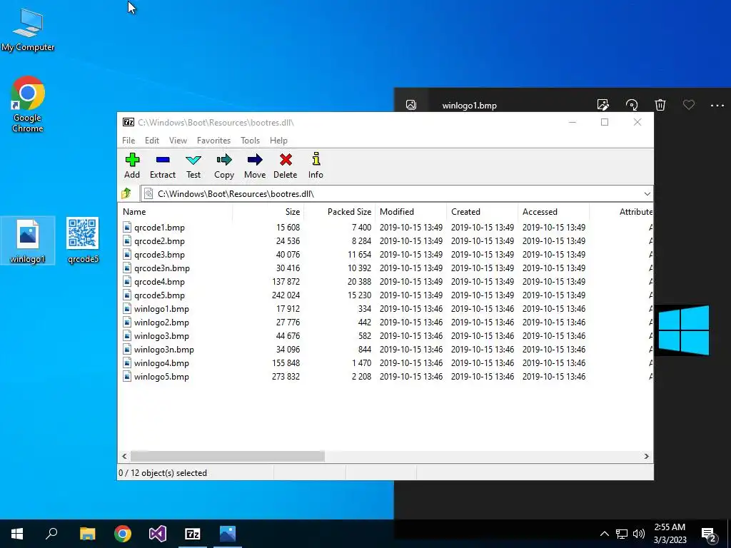
Task: Sort by the Created column header
Action: point(482,211)
